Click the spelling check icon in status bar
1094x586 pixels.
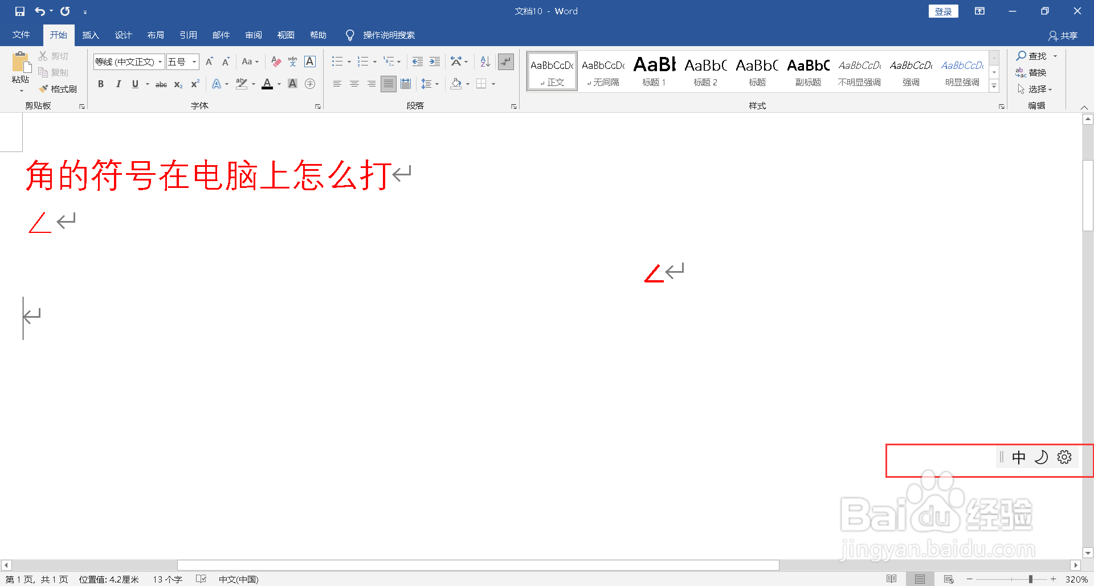tap(201, 579)
